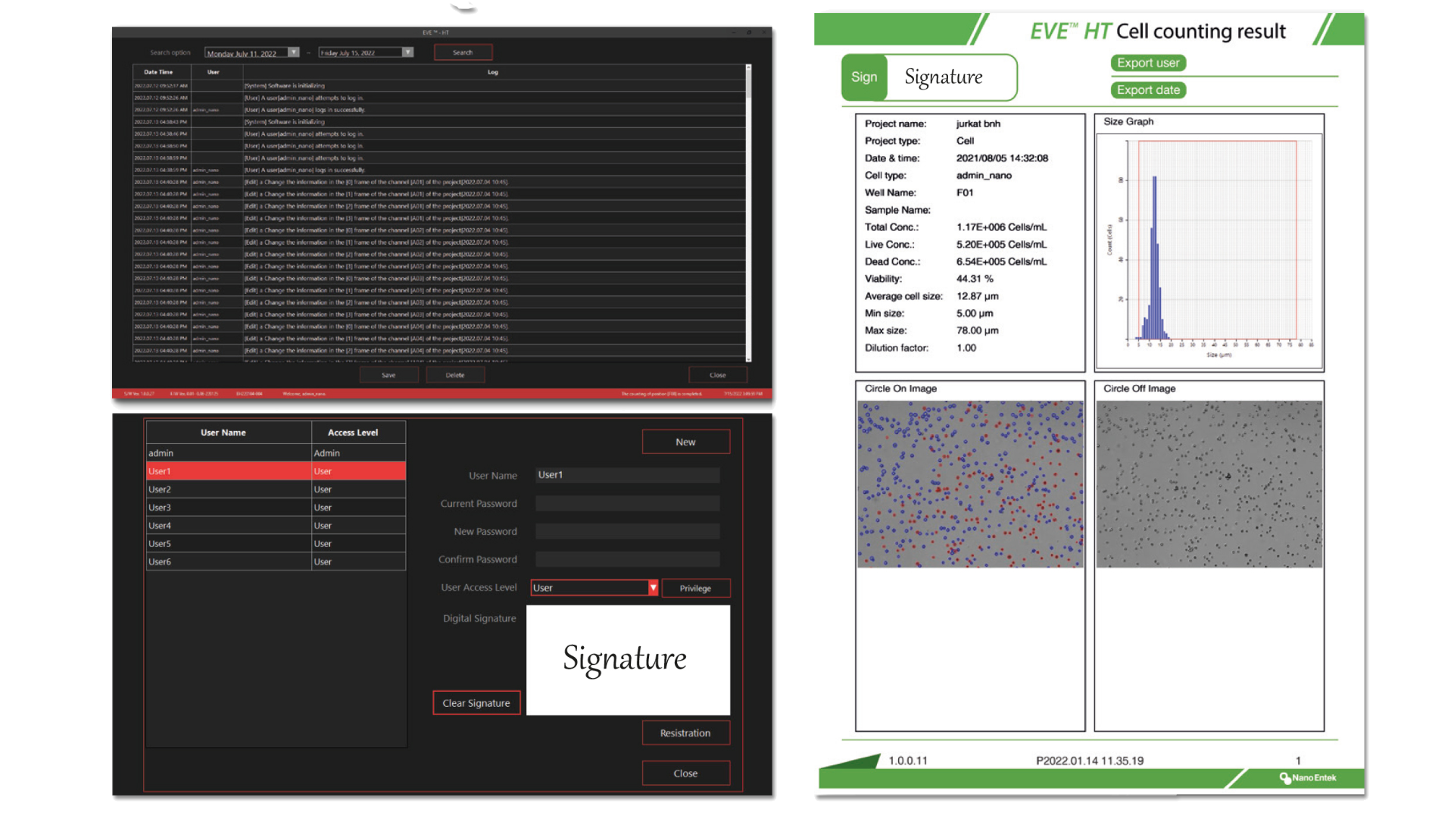The image size is (1454, 822).
Task: Click the Current Password field
Action: 627,504
